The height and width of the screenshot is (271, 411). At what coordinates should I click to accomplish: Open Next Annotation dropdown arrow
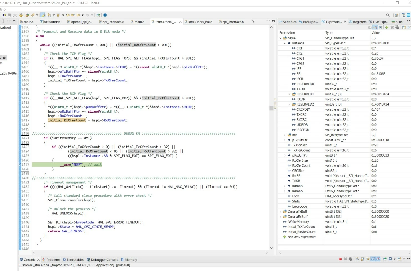[54, 15]
